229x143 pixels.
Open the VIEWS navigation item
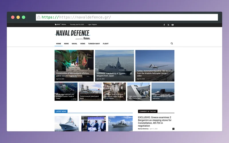tap(83, 44)
